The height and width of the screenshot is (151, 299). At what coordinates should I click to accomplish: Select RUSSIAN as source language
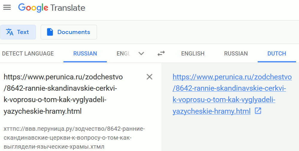[85, 53]
